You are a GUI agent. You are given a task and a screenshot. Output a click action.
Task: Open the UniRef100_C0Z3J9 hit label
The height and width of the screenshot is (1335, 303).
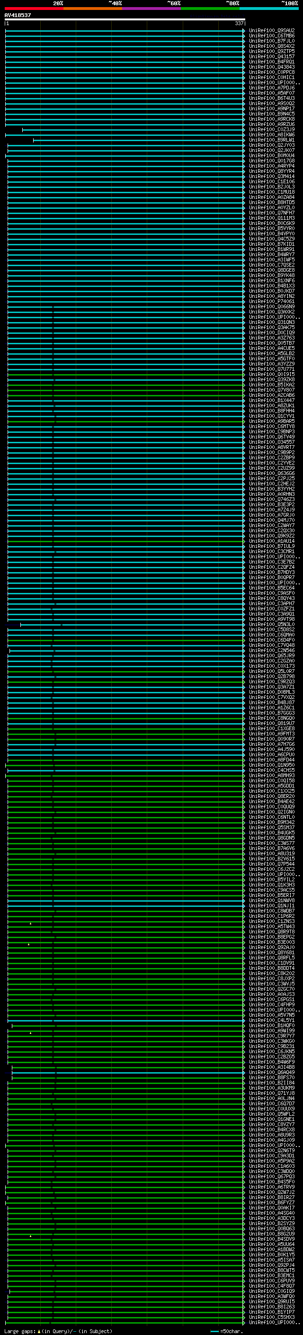point(271,130)
